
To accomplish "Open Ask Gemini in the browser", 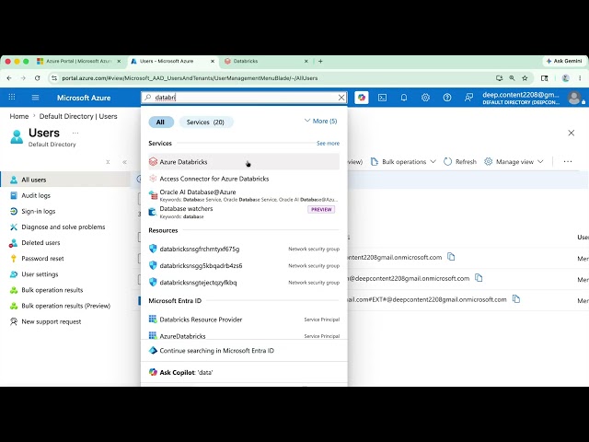I will [x=564, y=61].
